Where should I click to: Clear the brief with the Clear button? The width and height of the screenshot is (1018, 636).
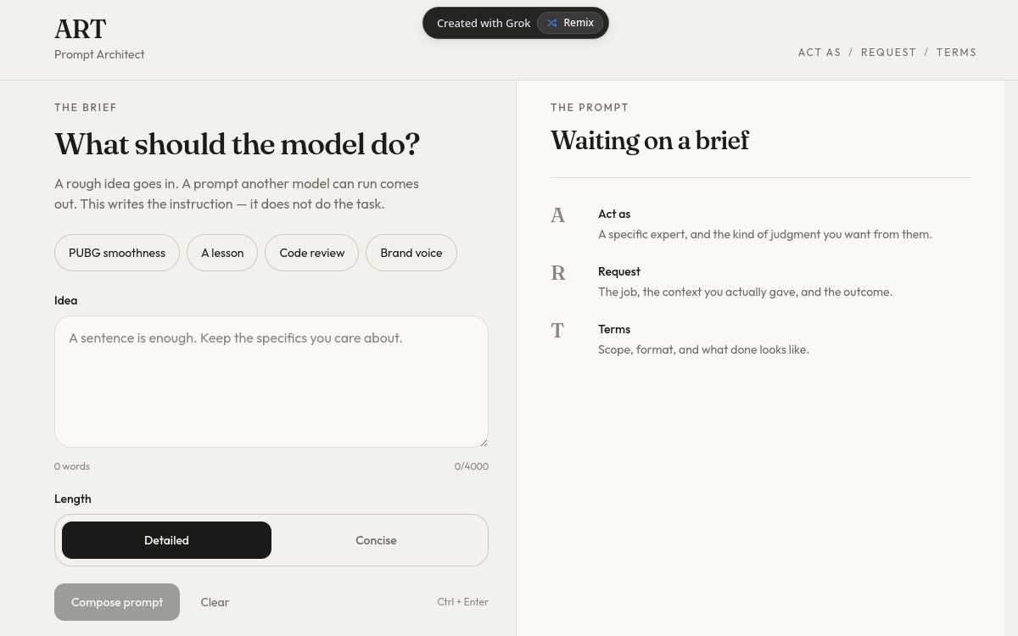click(215, 602)
